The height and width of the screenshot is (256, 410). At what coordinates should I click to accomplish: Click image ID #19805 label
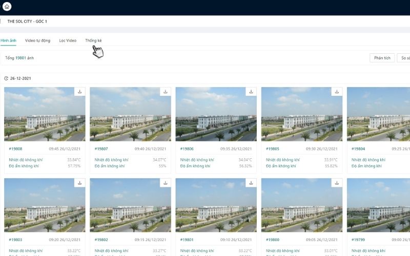click(x=273, y=149)
